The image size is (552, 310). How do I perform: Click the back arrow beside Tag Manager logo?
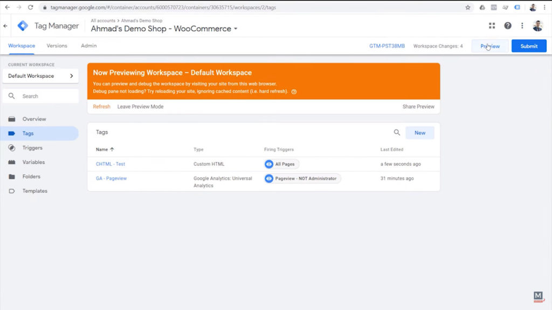6,26
